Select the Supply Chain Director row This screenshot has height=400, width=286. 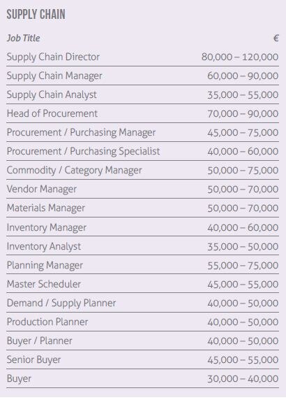pyautogui.click(x=143, y=57)
